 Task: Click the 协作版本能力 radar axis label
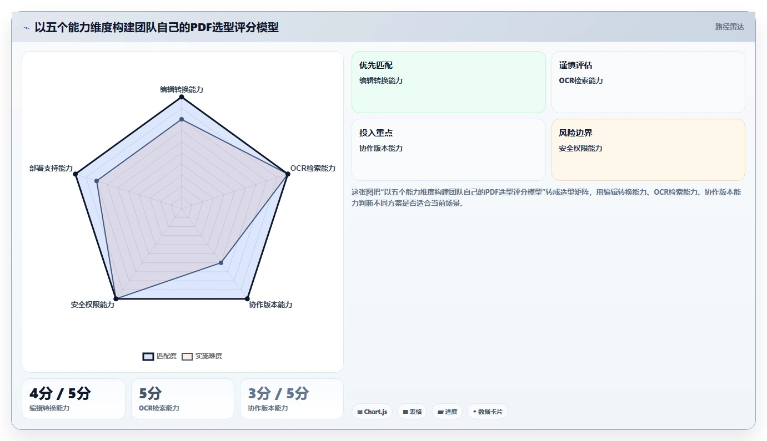tap(270, 305)
